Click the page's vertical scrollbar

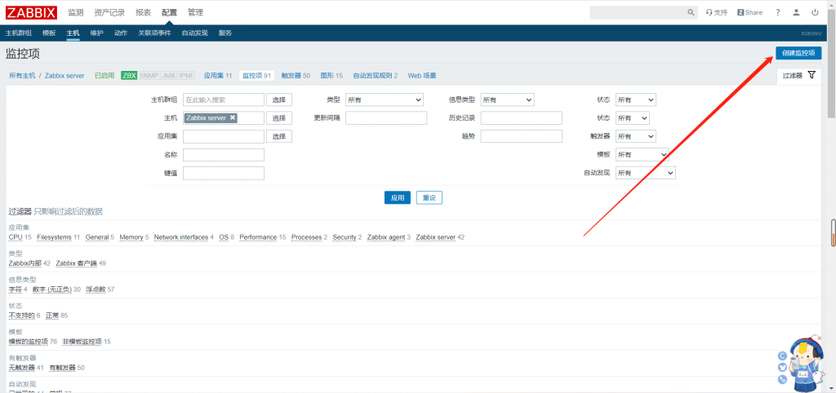pyautogui.click(x=832, y=232)
